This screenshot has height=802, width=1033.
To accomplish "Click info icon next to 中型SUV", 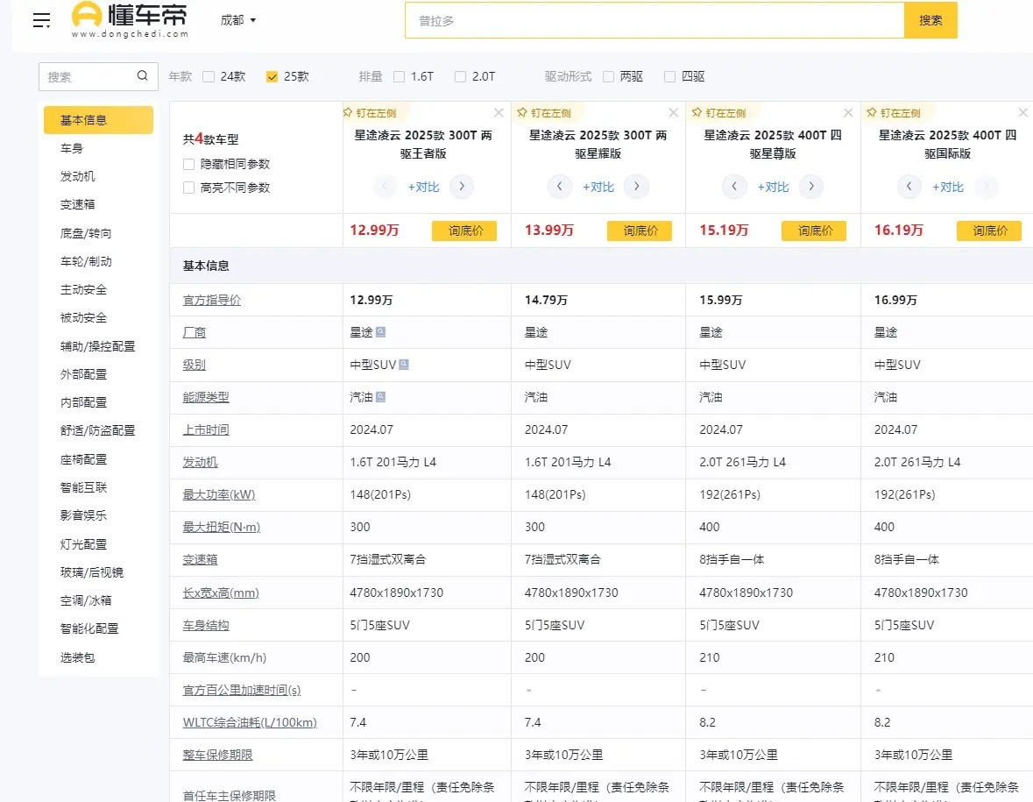I will coord(404,365).
